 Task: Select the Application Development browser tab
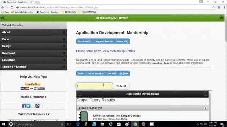pyautogui.click(x=17, y=2)
